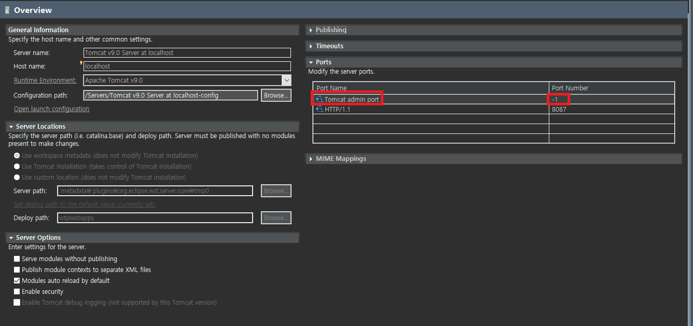The width and height of the screenshot is (693, 326).
Task: Select Use custom location radio option
Action: [17, 178]
